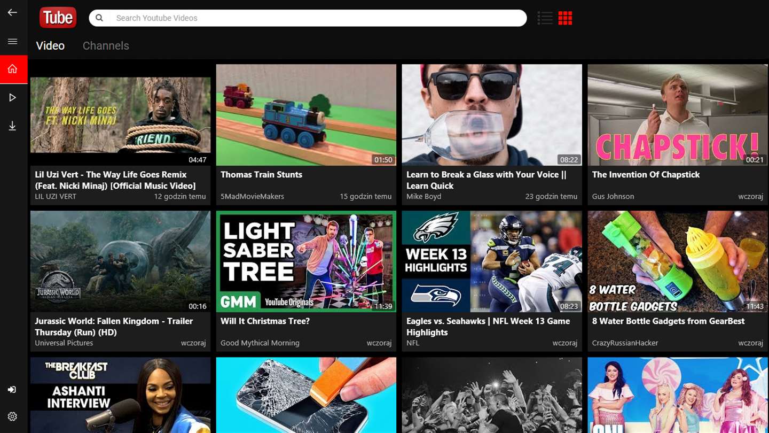Click '15 godzin temu' timestamp
The width and height of the screenshot is (769, 433).
(x=366, y=196)
